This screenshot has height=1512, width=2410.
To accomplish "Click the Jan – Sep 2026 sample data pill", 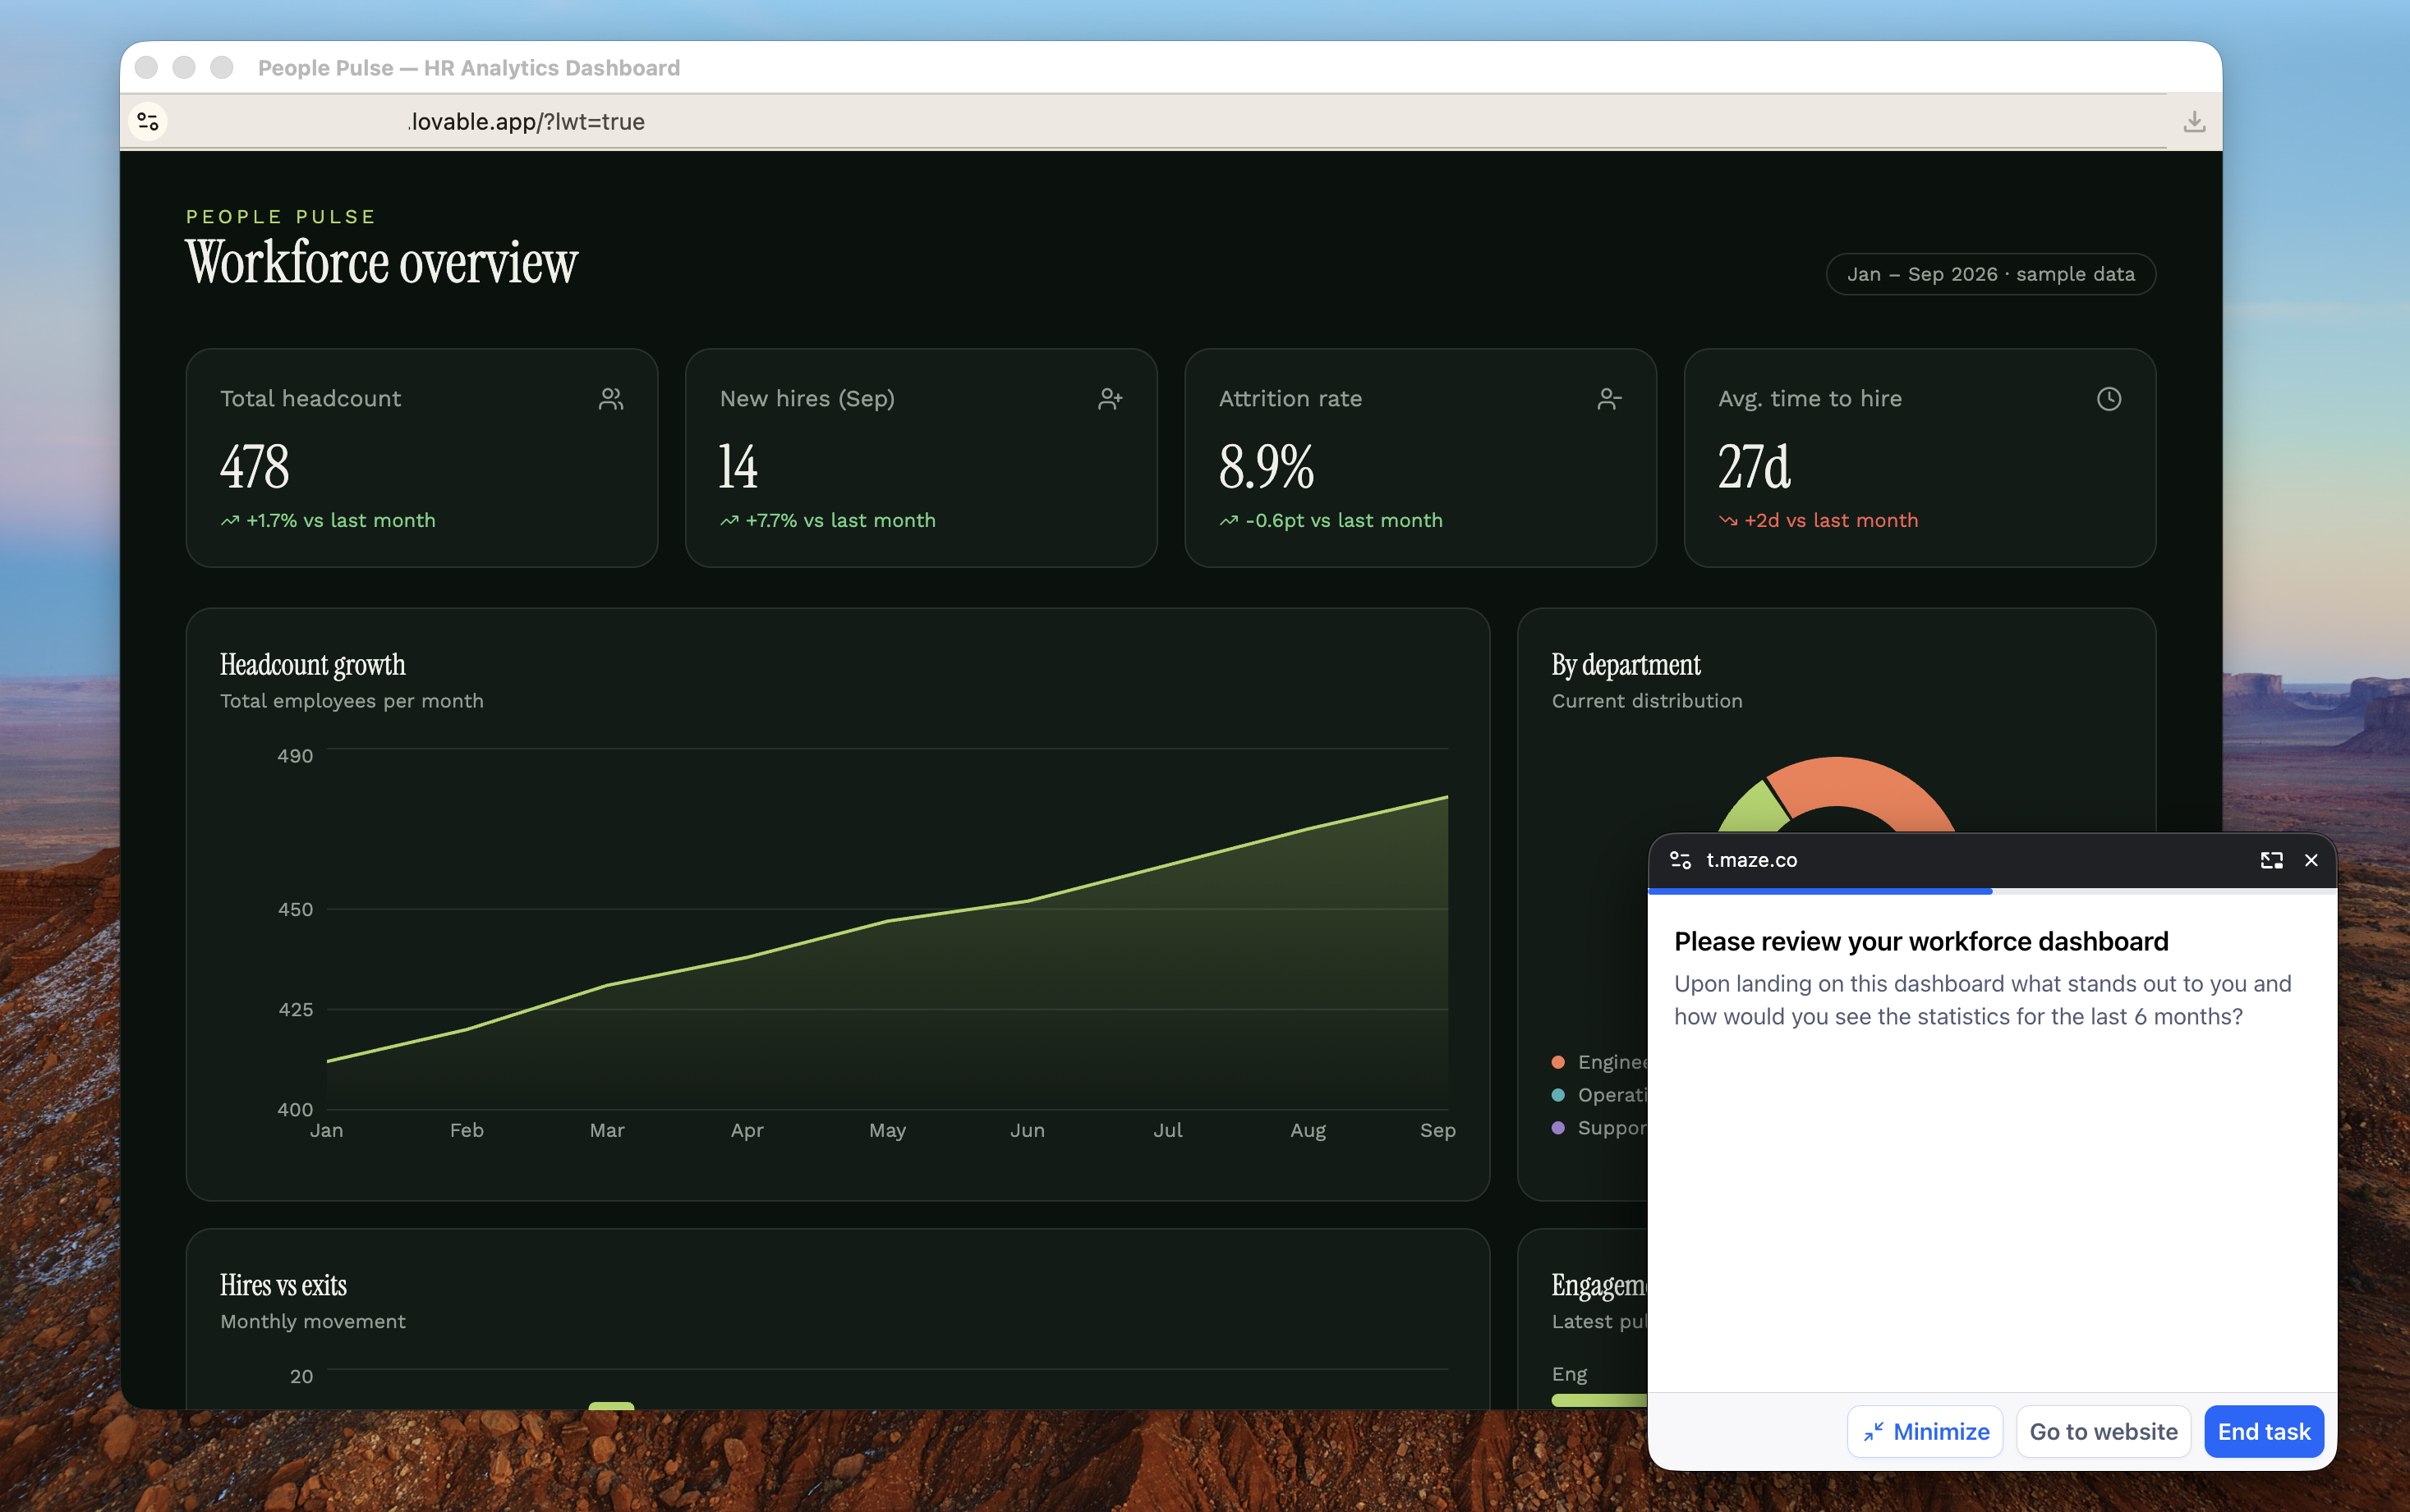I will [x=1989, y=274].
